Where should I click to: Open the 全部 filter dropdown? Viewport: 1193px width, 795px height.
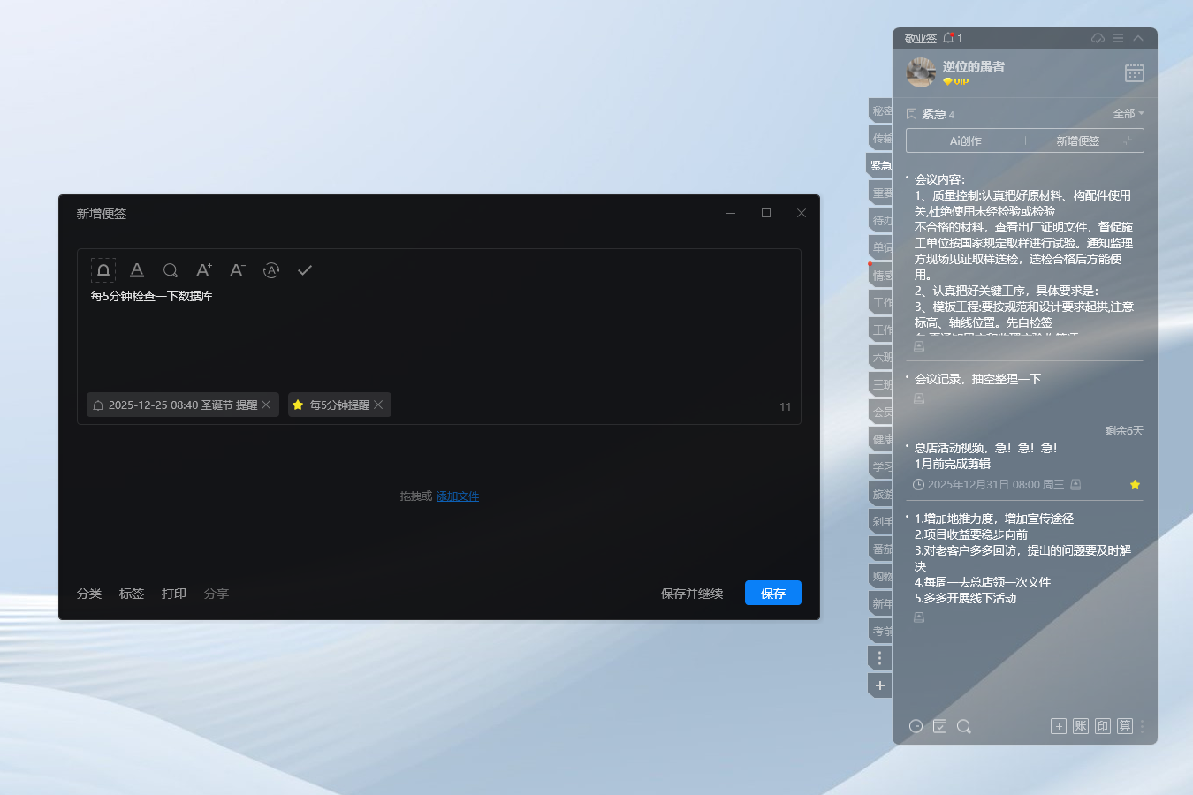[x=1128, y=113]
